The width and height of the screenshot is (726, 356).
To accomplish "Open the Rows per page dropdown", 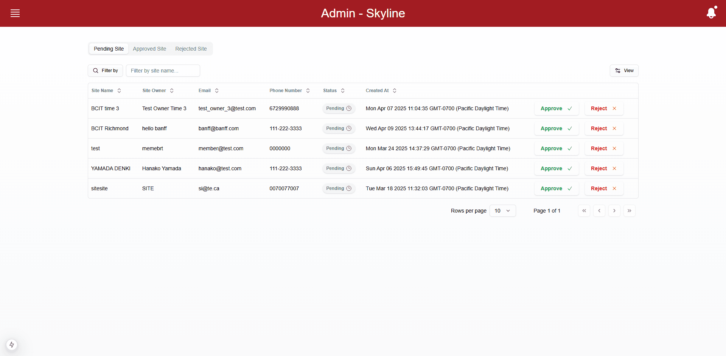I will click(x=502, y=211).
